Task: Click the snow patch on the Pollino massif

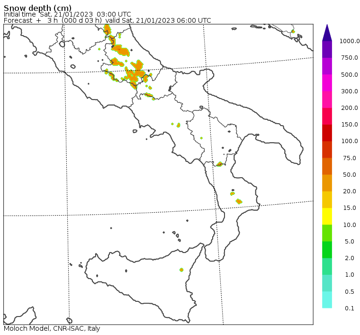Action: pos(220,164)
